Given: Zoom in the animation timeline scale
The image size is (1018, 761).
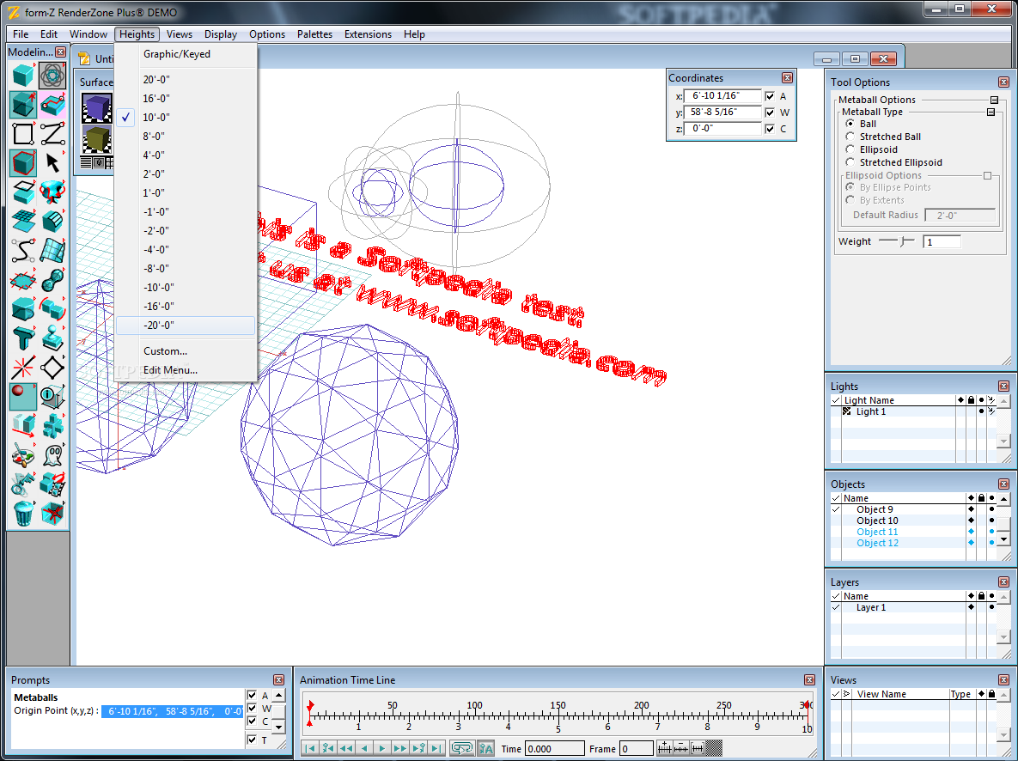Looking at the screenshot, I should (x=664, y=748).
